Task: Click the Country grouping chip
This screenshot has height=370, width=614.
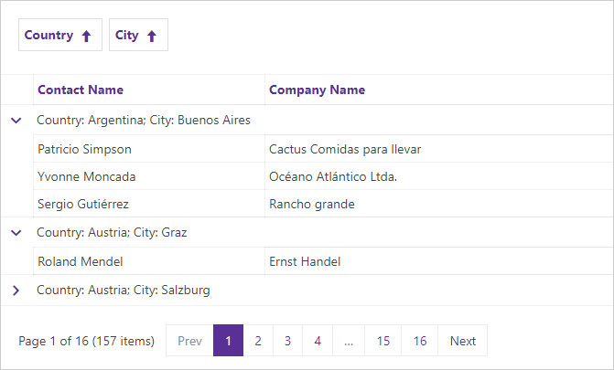Action: 49,36
